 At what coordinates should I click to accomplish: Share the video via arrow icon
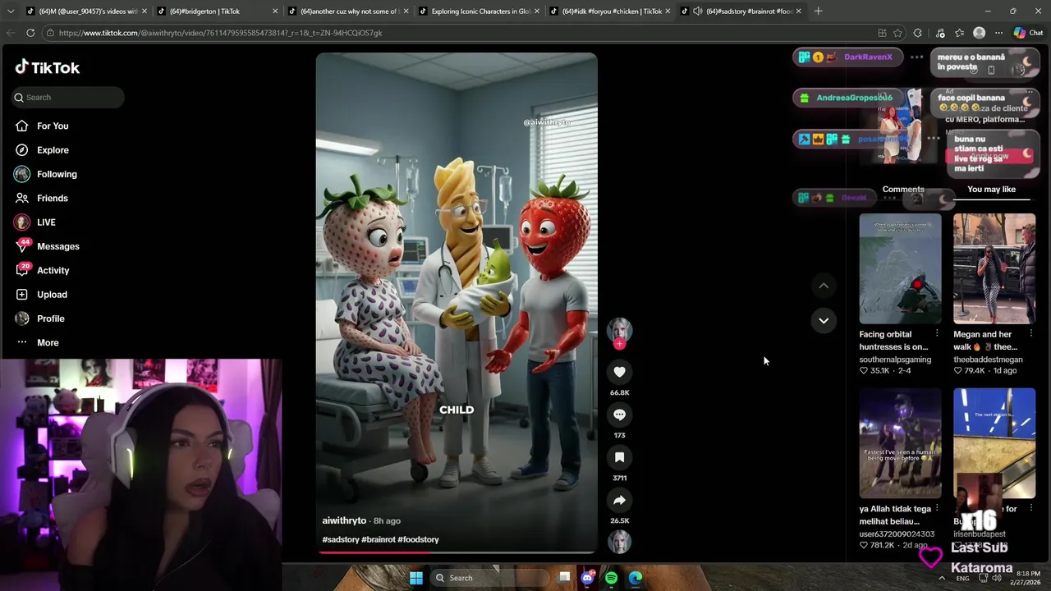[619, 500]
